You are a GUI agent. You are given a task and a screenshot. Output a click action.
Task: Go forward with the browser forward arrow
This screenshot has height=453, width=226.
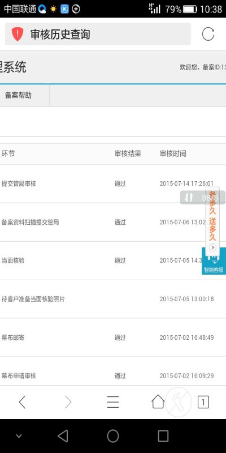coord(68,402)
